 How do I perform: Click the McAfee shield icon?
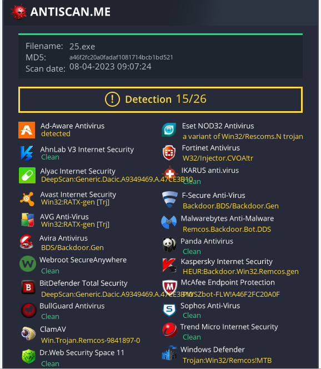click(x=169, y=287)
